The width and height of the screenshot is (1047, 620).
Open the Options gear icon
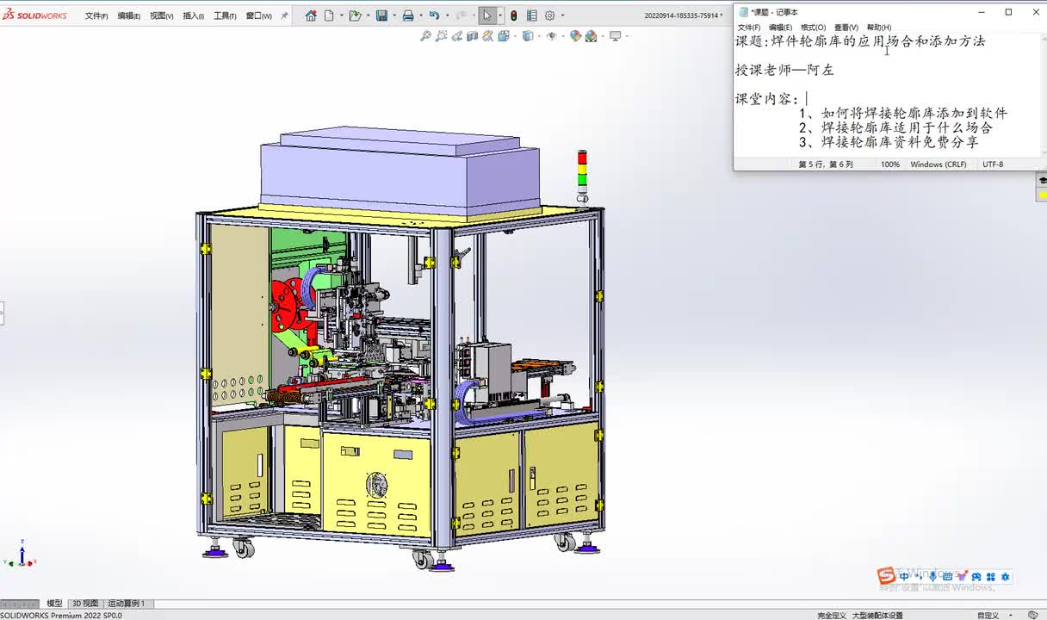[x=550, y=15]
